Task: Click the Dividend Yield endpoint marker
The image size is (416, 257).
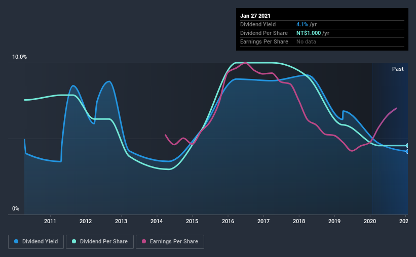Action: point(407,152)
